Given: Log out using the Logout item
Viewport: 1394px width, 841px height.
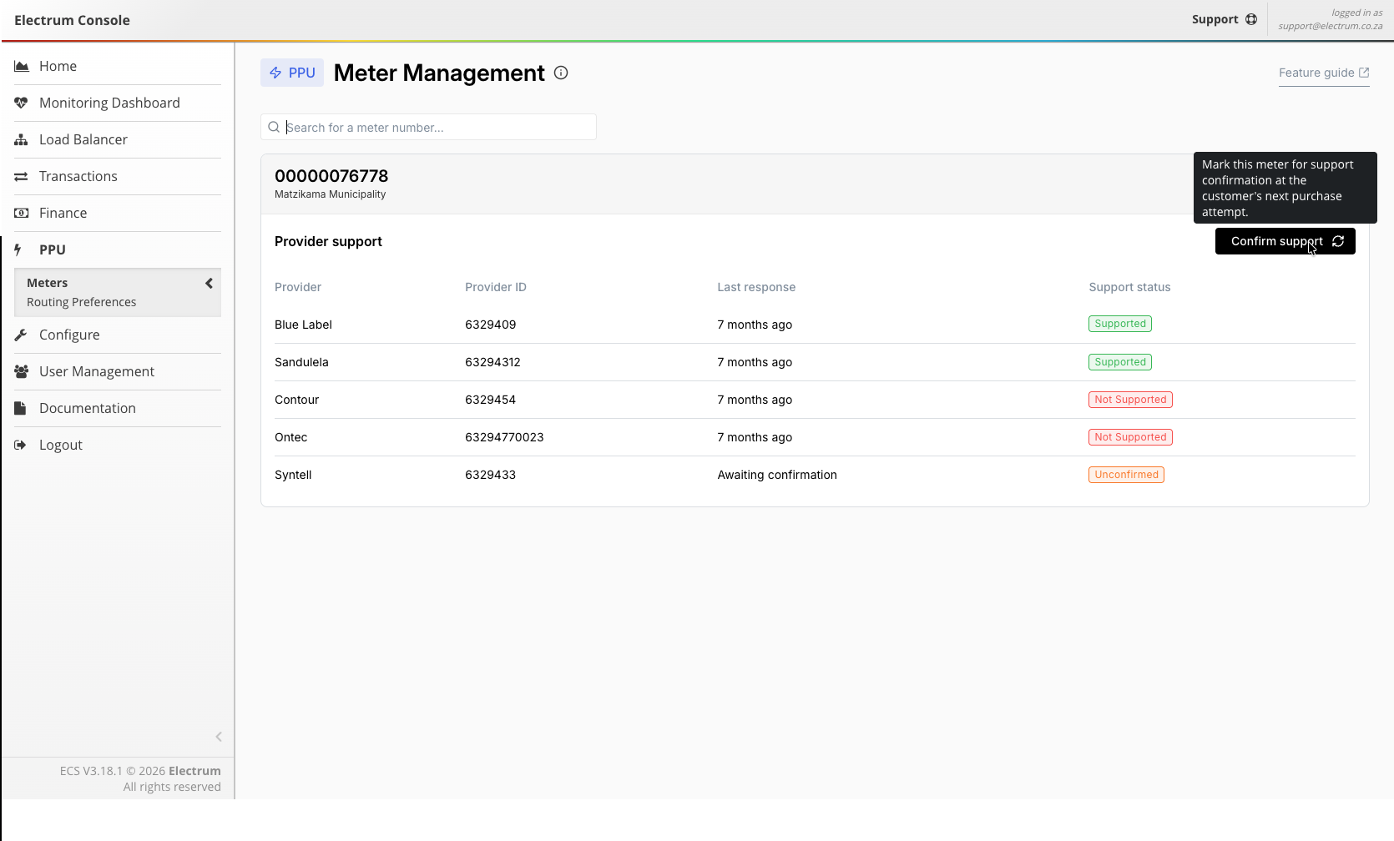Looking at the screenshot, I should tap(60, 445).
